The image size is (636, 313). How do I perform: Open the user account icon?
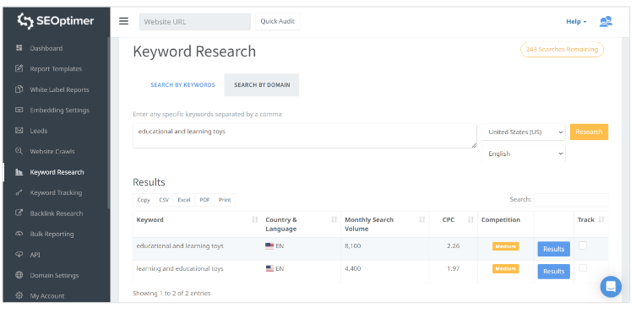tap(606, 21)
